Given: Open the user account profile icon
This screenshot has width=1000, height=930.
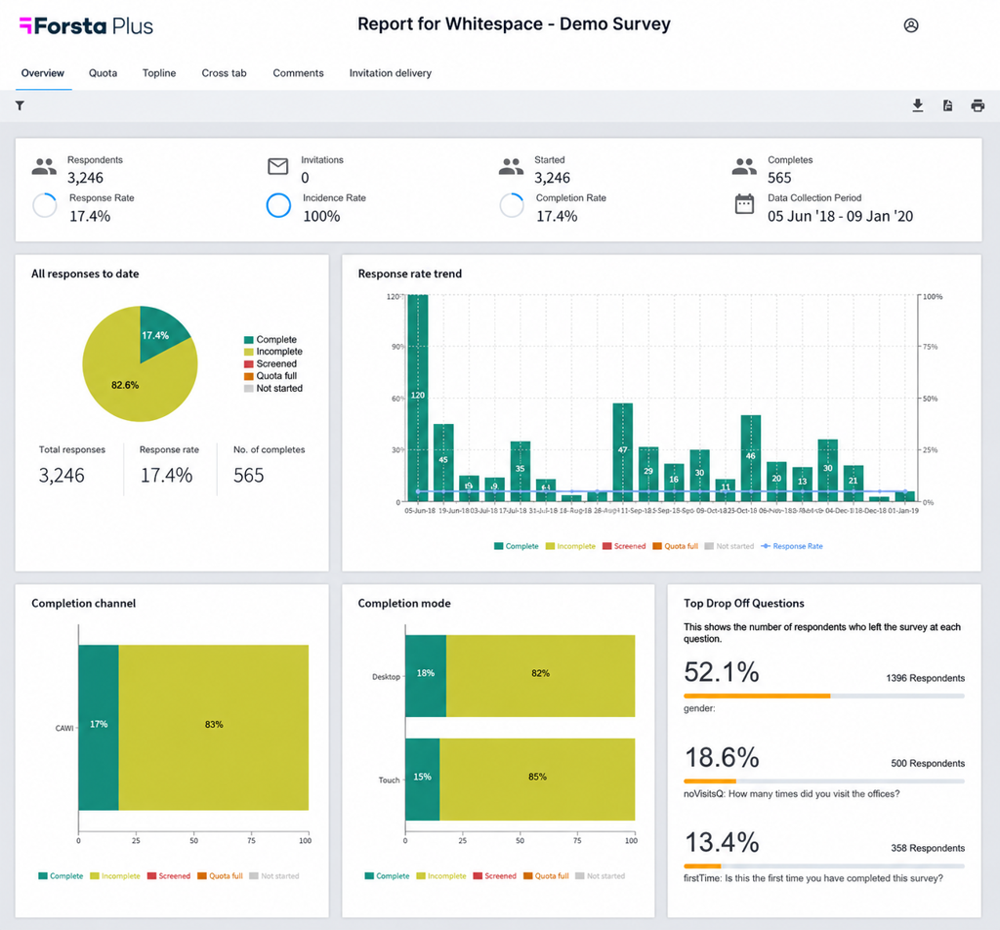Looking at the screenshot, I should pyautogui.click(x=911, y=25).
